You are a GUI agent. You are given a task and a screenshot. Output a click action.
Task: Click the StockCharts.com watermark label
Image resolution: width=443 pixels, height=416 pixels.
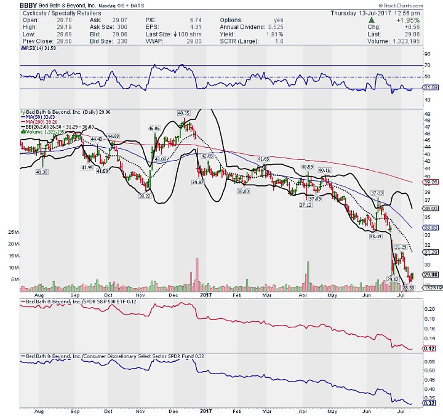tap(401, 6)
